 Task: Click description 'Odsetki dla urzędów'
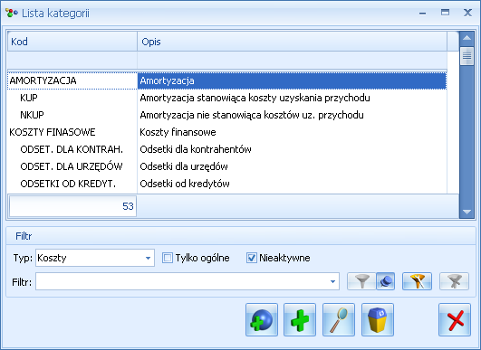click(x=184, y=166)
